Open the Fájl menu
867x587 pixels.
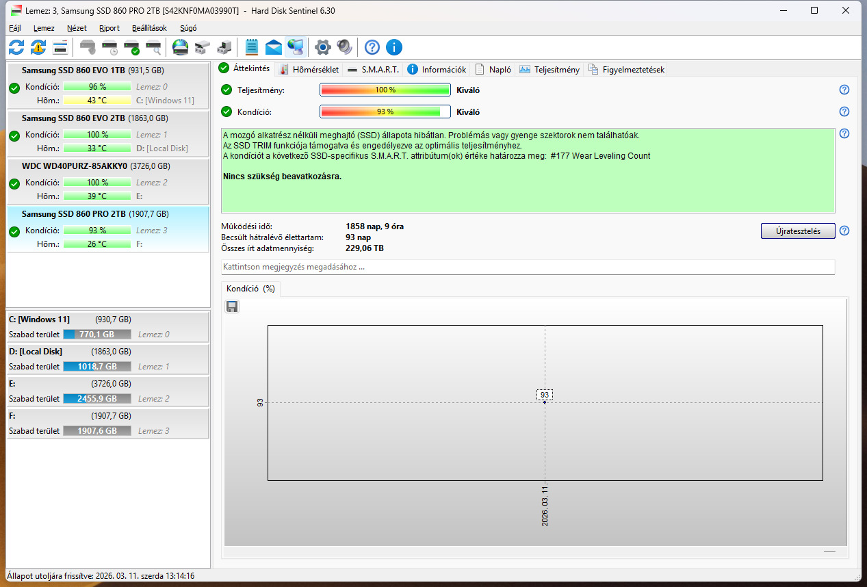point(15,28)
